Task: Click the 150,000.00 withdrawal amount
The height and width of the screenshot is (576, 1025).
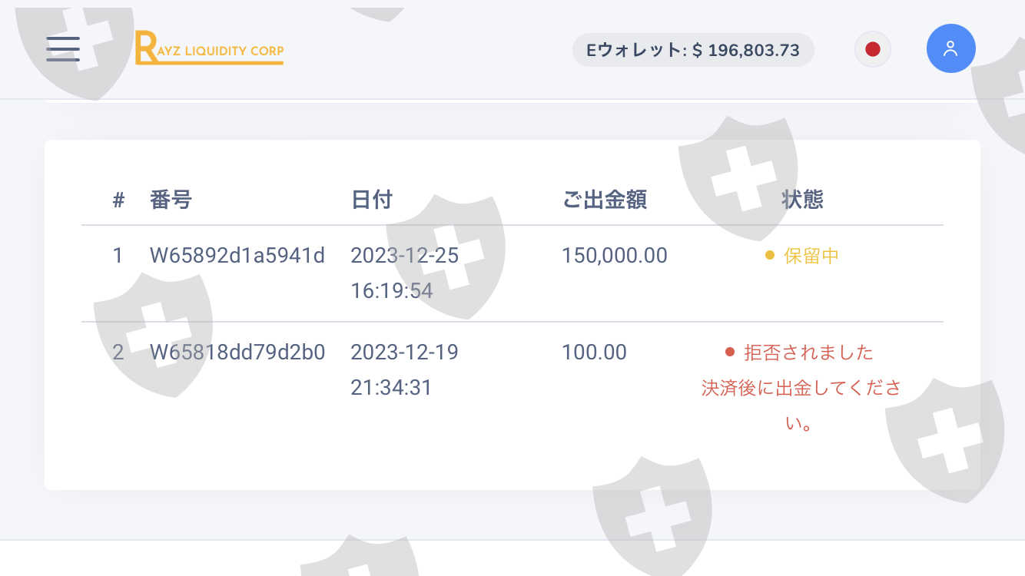Action: [x=615, y=256]
